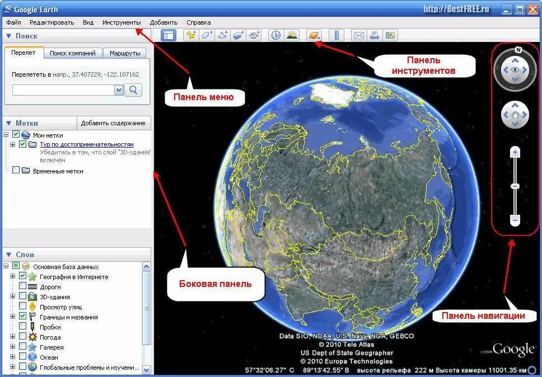
Task: Click the 3D-здания building layer icon
Action: (32, 296)
